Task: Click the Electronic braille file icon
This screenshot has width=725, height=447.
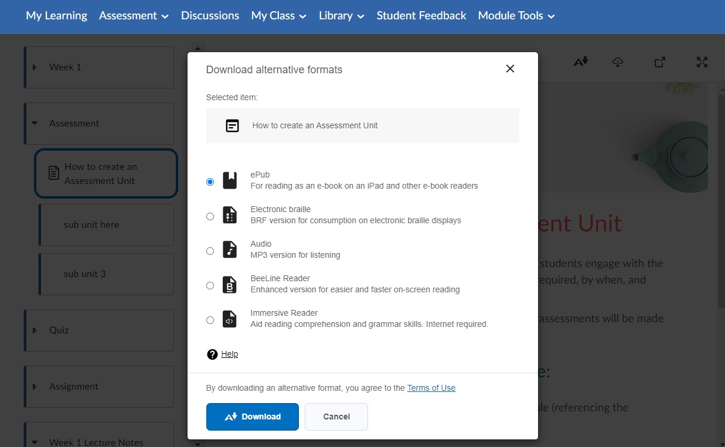Action: 230,215
